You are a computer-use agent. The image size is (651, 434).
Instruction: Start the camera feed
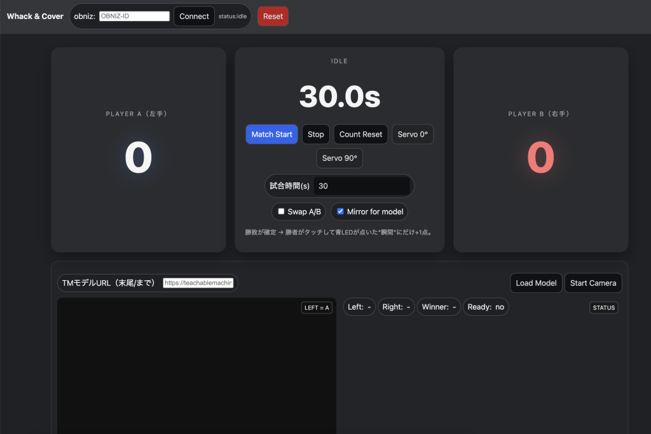pos(593,283)
